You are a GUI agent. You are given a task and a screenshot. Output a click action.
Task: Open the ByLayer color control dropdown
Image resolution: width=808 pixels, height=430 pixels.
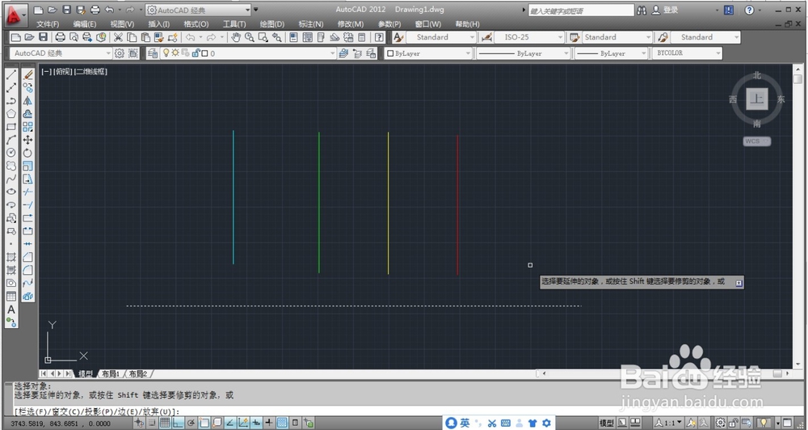[468, 53]
